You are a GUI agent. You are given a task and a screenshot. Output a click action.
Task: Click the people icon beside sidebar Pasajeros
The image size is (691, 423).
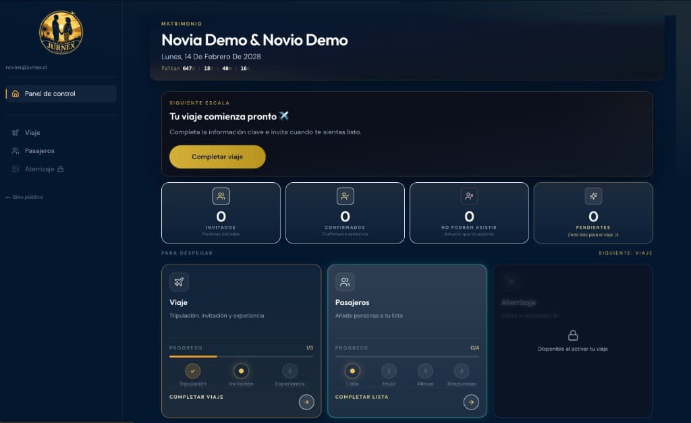(x=16, y=150)
